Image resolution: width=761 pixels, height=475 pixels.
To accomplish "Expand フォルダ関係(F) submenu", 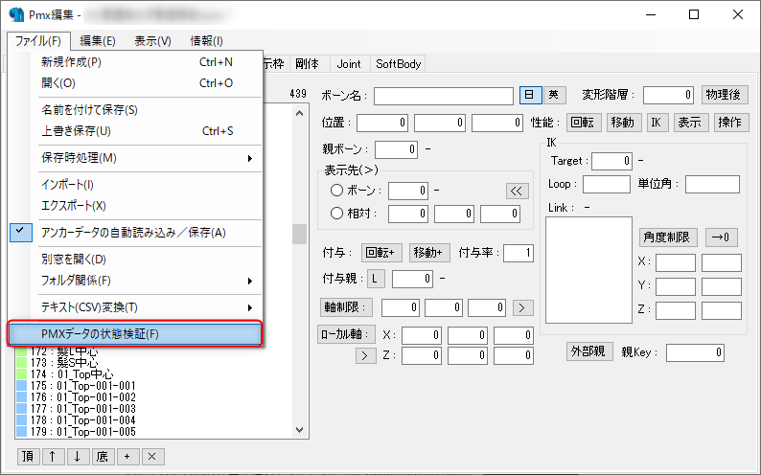I will (x=150, y=281).
